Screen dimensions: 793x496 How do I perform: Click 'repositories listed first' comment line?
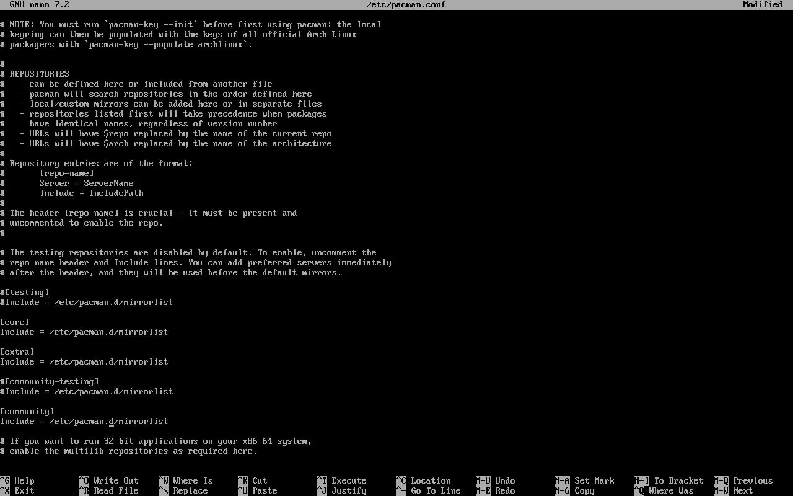pyautogui.click(x=164, y=113)
